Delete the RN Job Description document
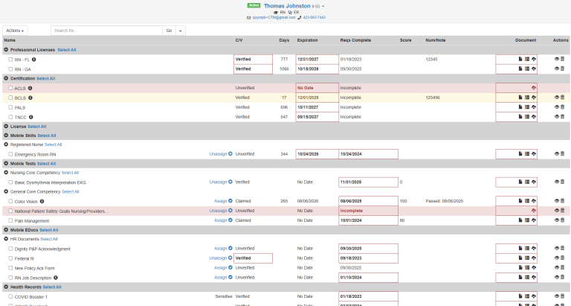The image size is (571, 306). pyautogui.click(x=562, y=277)
